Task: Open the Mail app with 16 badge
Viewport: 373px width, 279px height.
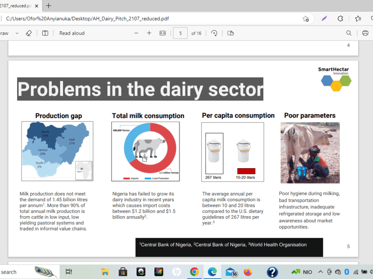Action: click(x=231, y=272)
